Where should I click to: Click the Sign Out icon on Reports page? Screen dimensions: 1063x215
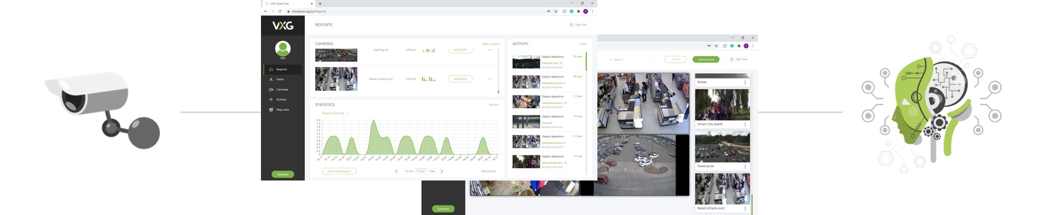pos(571,25)
